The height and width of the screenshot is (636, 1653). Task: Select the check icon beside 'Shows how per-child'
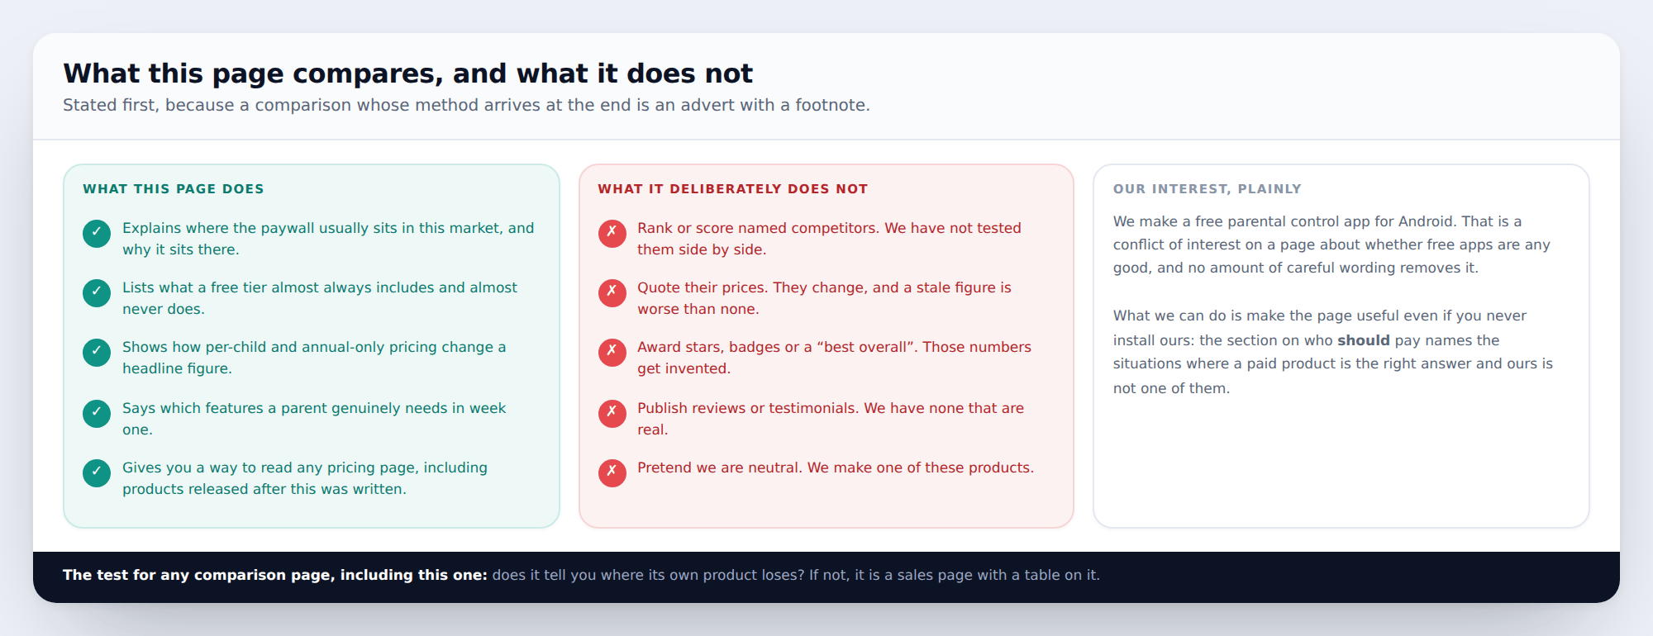pyautogui.click(x=97, y=353)
